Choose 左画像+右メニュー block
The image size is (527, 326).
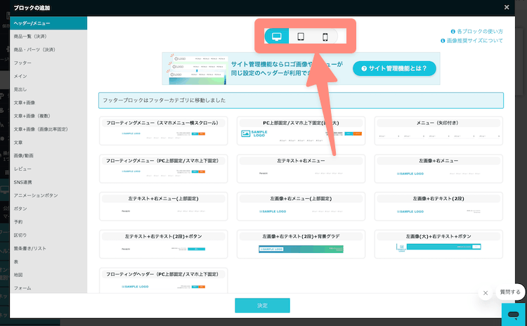(438, 169)
